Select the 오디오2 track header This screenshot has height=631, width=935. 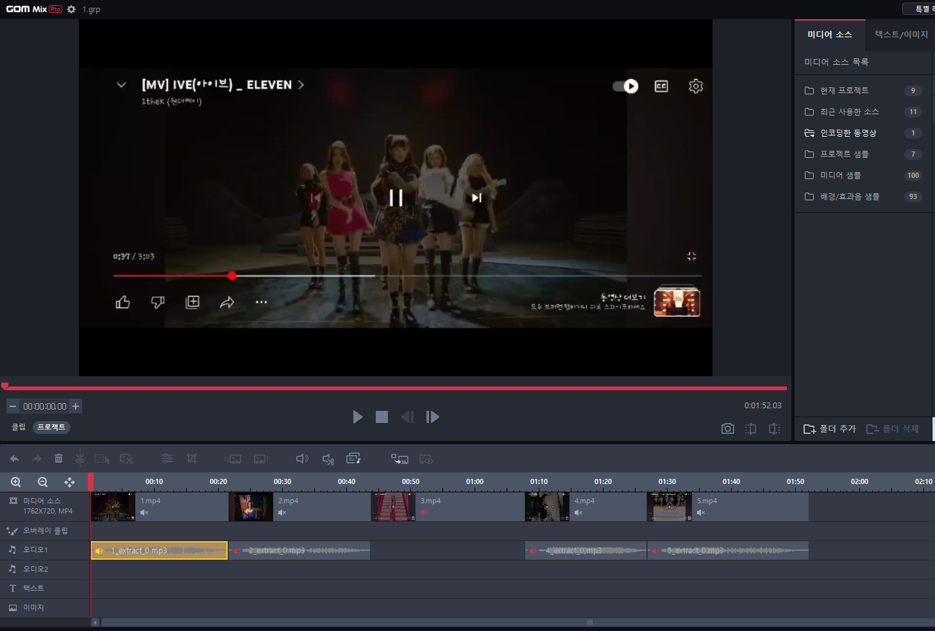[45, 569]
